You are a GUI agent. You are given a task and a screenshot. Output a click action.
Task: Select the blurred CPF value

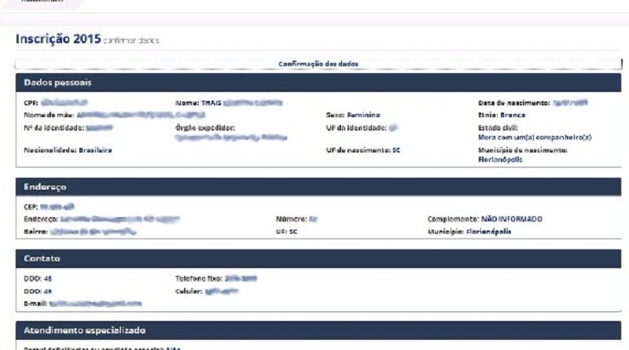click(64, 103)
